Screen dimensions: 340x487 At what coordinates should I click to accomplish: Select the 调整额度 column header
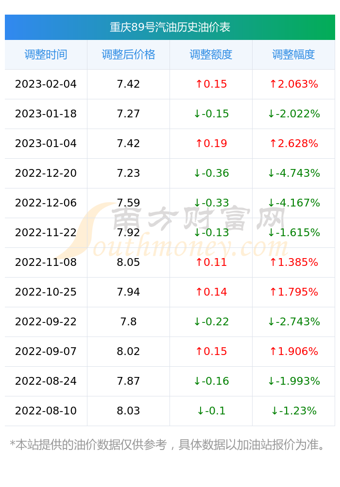point(211,55)
